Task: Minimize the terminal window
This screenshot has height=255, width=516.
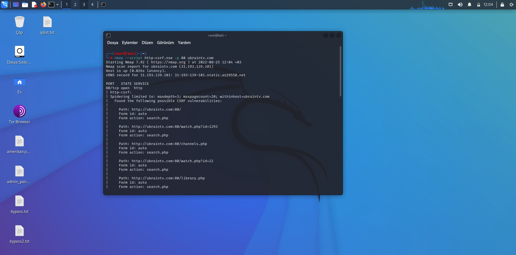Action: (326, 35)
